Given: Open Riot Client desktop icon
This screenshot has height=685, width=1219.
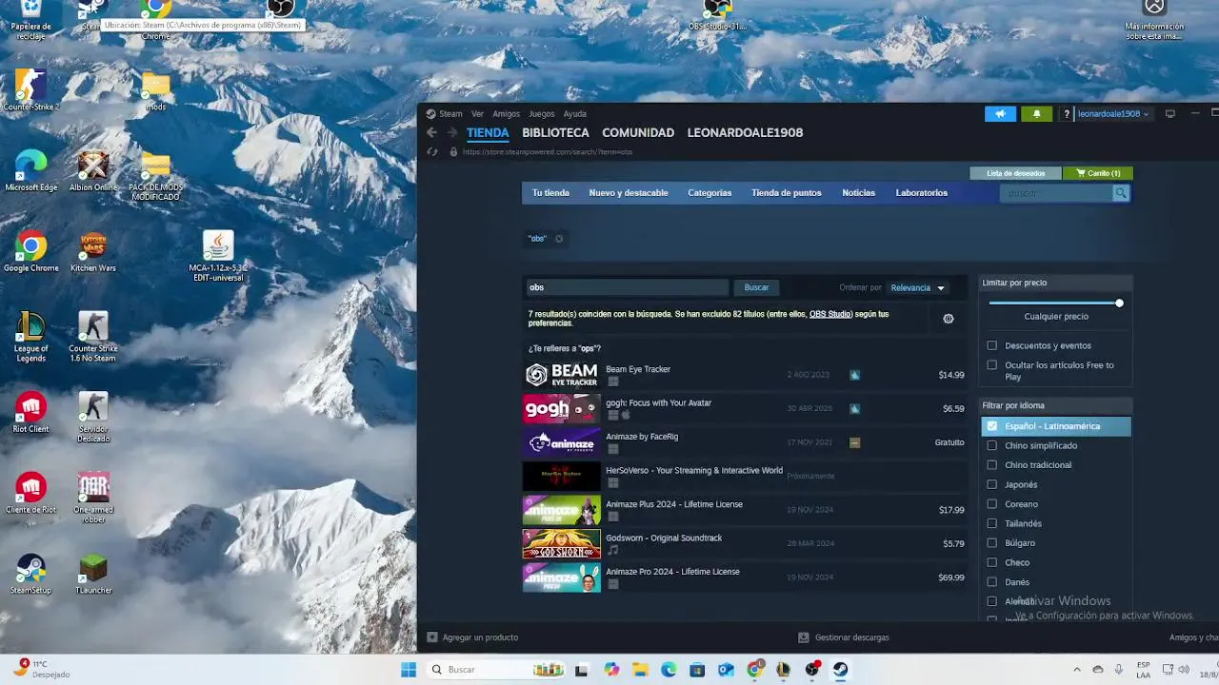Looking at the screenshot, I should [x=31, y=413].
